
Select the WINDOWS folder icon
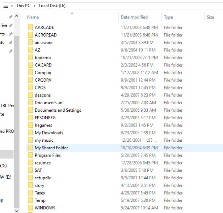[30, 208]
